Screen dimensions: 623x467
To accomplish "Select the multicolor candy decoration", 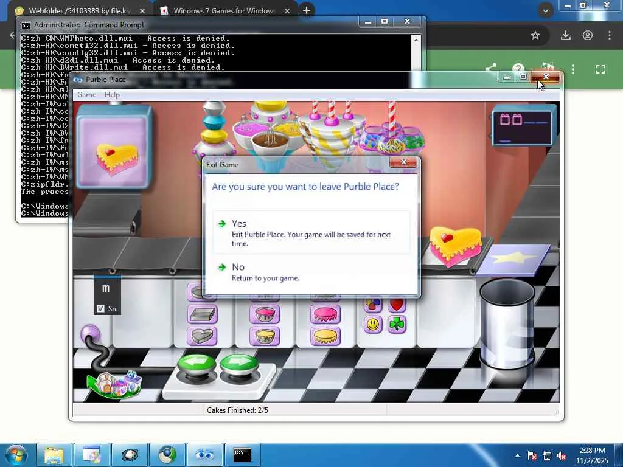I will [373, 304].
